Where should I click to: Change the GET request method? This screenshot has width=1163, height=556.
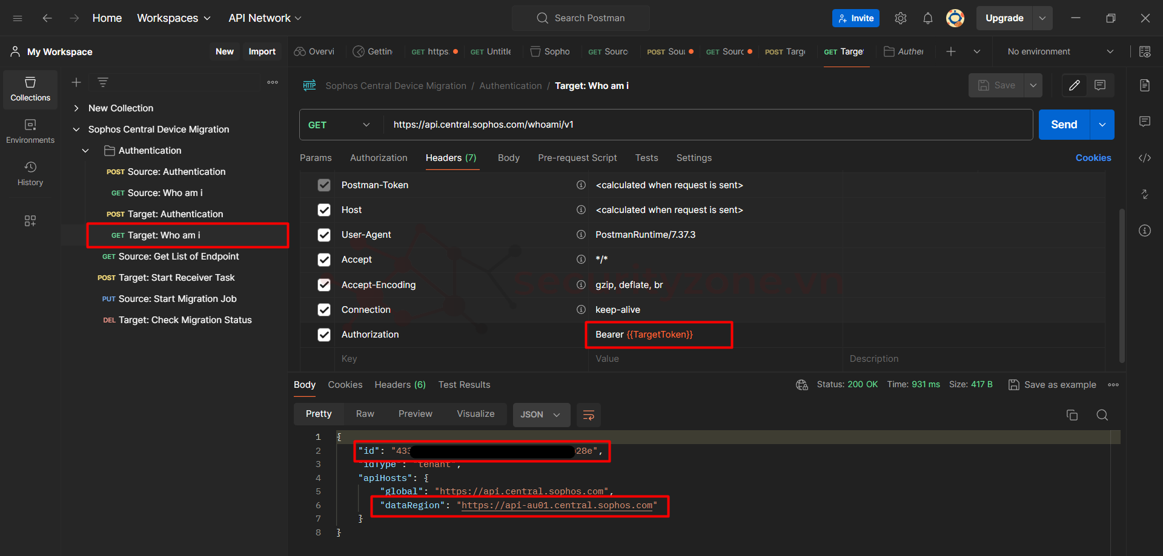pyautogui.click(x=339, y=125)
